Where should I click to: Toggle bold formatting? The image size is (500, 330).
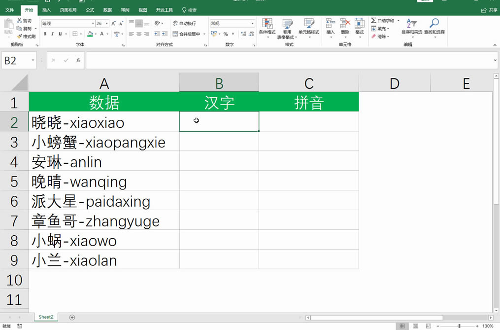click(44, 35)
